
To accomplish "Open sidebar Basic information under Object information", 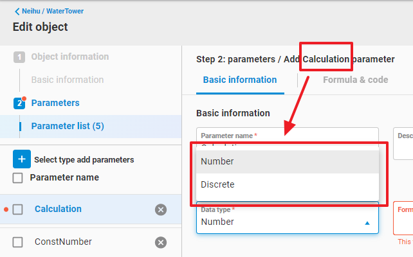I will [x=68, y=80].
